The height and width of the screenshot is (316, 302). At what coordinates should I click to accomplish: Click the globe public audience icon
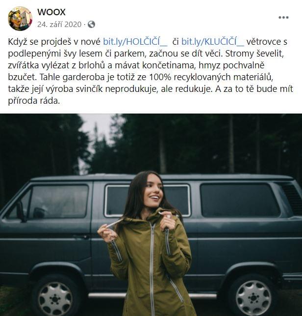[x=92, y=25]
